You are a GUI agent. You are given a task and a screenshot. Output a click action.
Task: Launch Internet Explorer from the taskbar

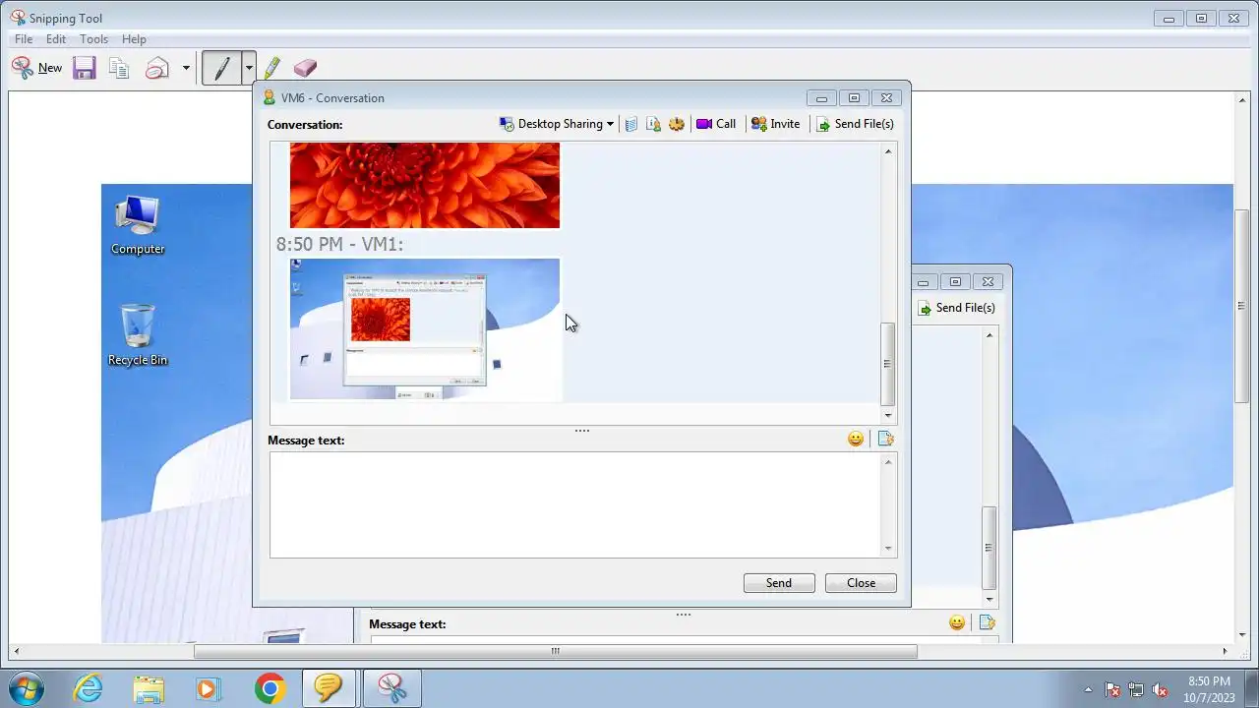89,688
